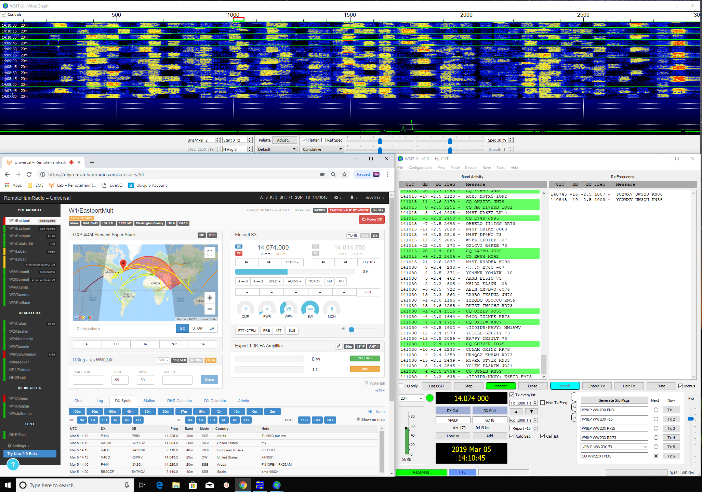Open Chrome zoom magnifier icon
This screenshot has width=702, height=492.
tap(333, 174)
